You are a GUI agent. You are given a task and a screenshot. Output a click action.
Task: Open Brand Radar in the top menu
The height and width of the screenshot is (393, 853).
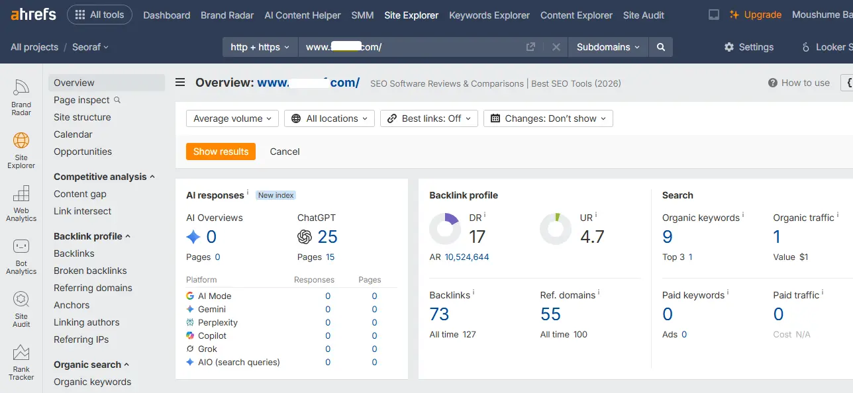227,15
